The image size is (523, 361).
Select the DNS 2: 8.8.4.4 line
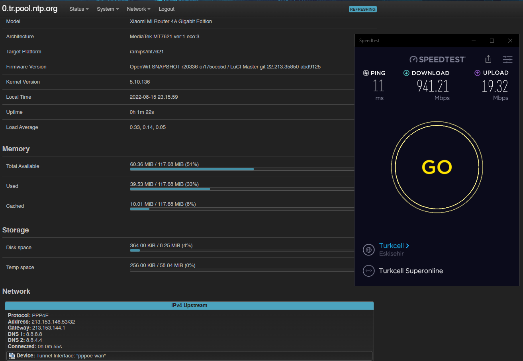(25, 340)
